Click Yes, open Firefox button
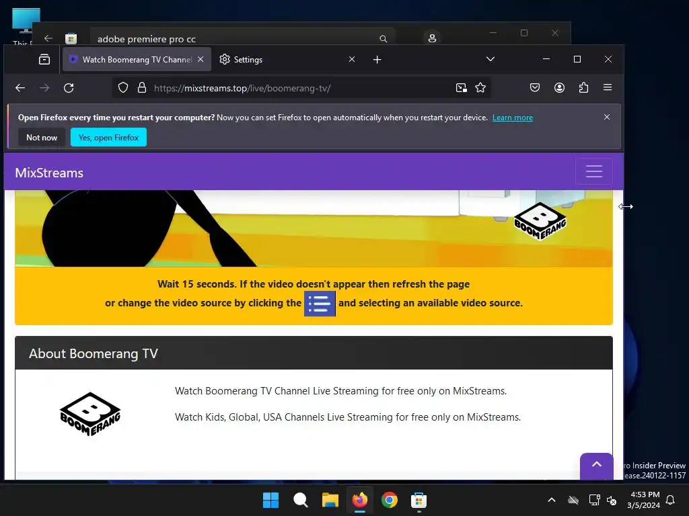The width and height of the screenshot is (689, 516). coord(108,137)
